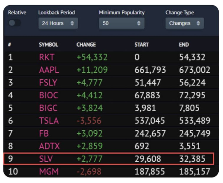The height and width of the screenshot is (183, 223).
Task: Click the end value 54,332
Action: click(x=192, y=57)
